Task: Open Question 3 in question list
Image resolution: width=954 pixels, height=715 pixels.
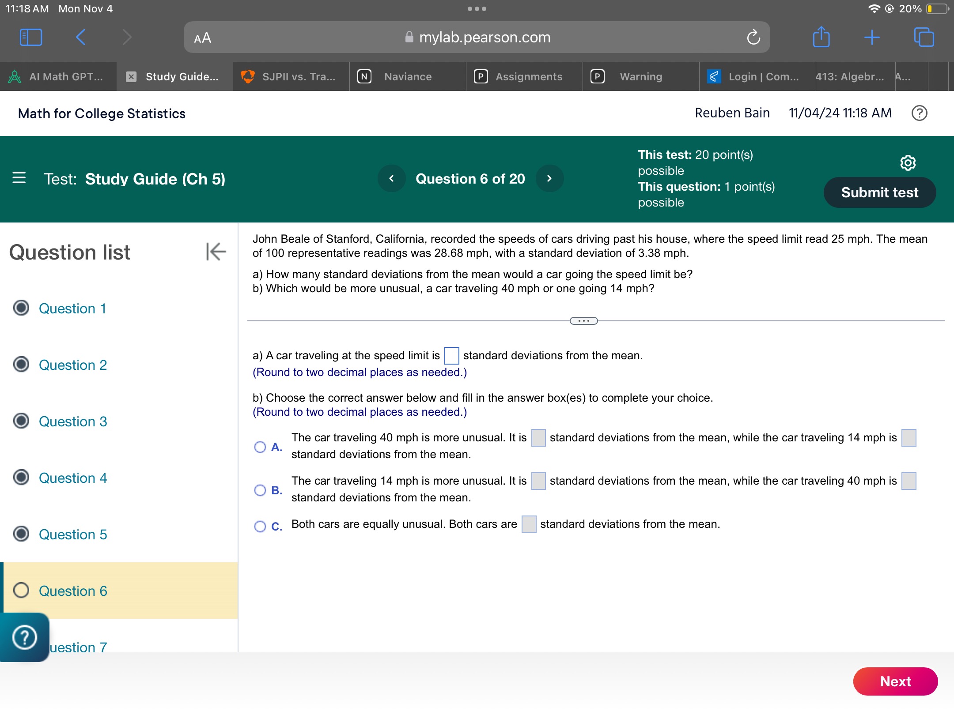Action: 73,421
